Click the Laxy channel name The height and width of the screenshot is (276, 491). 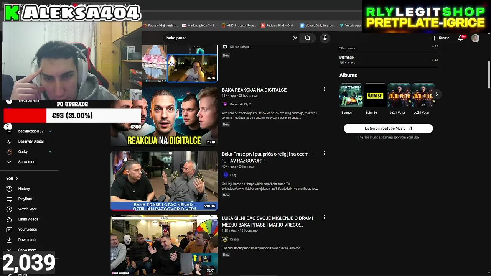[x=233, y=175]
